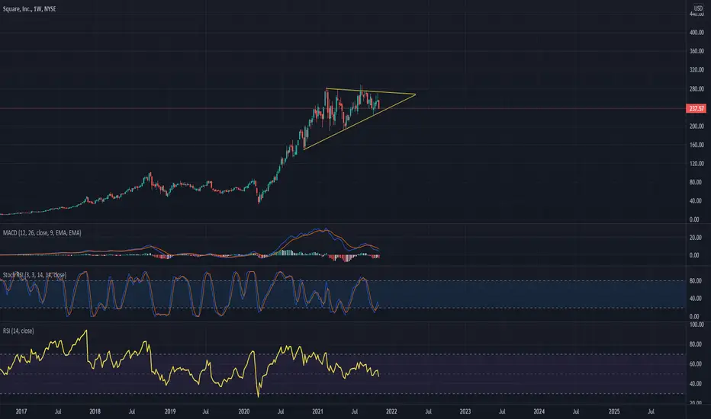711x419 pixels.
Task: Click the 2023 time axis label
Action: 465,411
